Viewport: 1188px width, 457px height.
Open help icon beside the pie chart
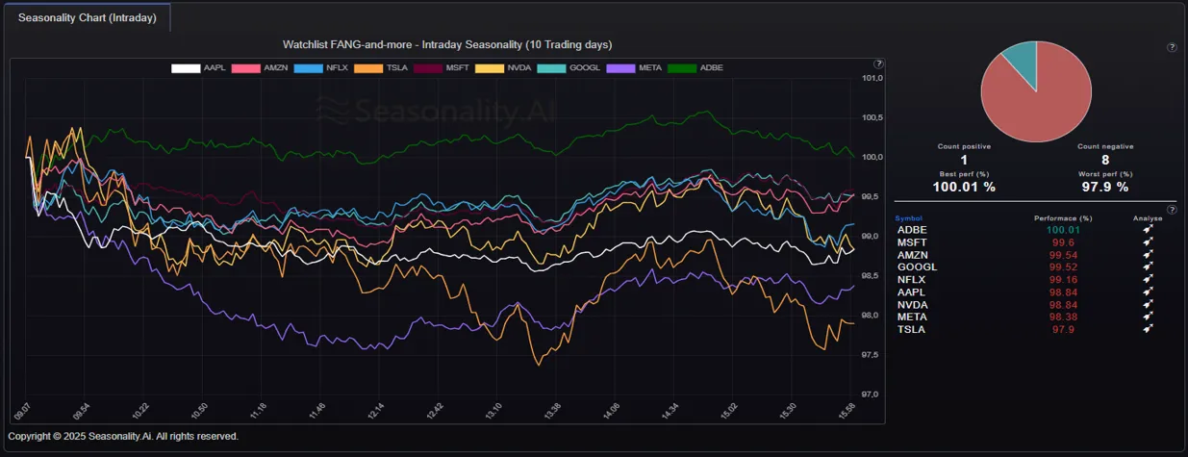[1172, 47]
